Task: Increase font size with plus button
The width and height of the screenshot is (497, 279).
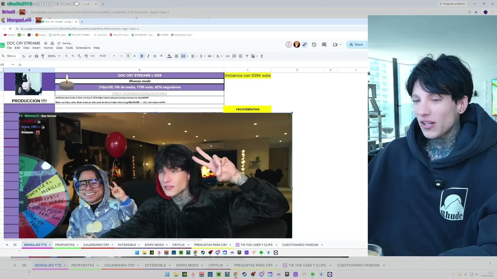Action: tap(134, 56)
